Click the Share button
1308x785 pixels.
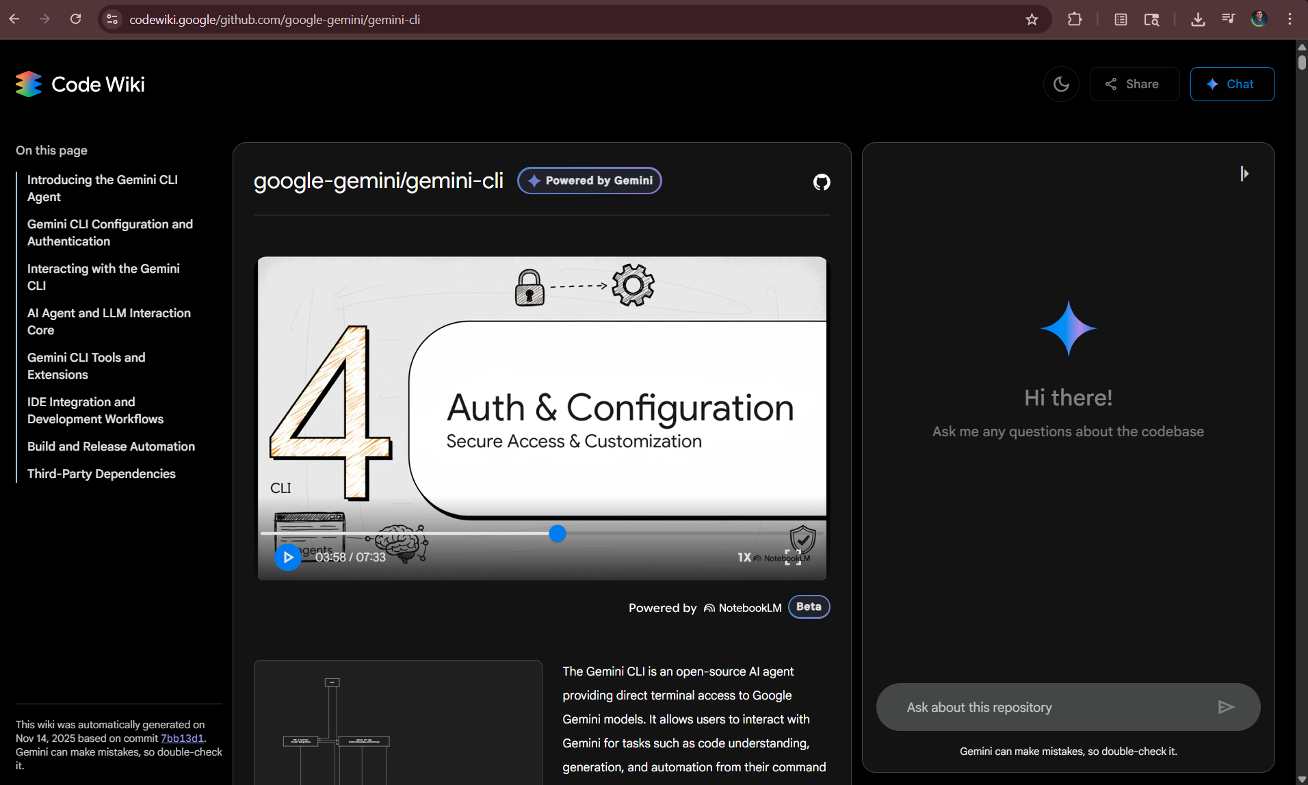point(1134,84)
